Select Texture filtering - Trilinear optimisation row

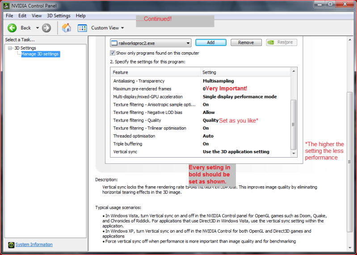[200, 128]
